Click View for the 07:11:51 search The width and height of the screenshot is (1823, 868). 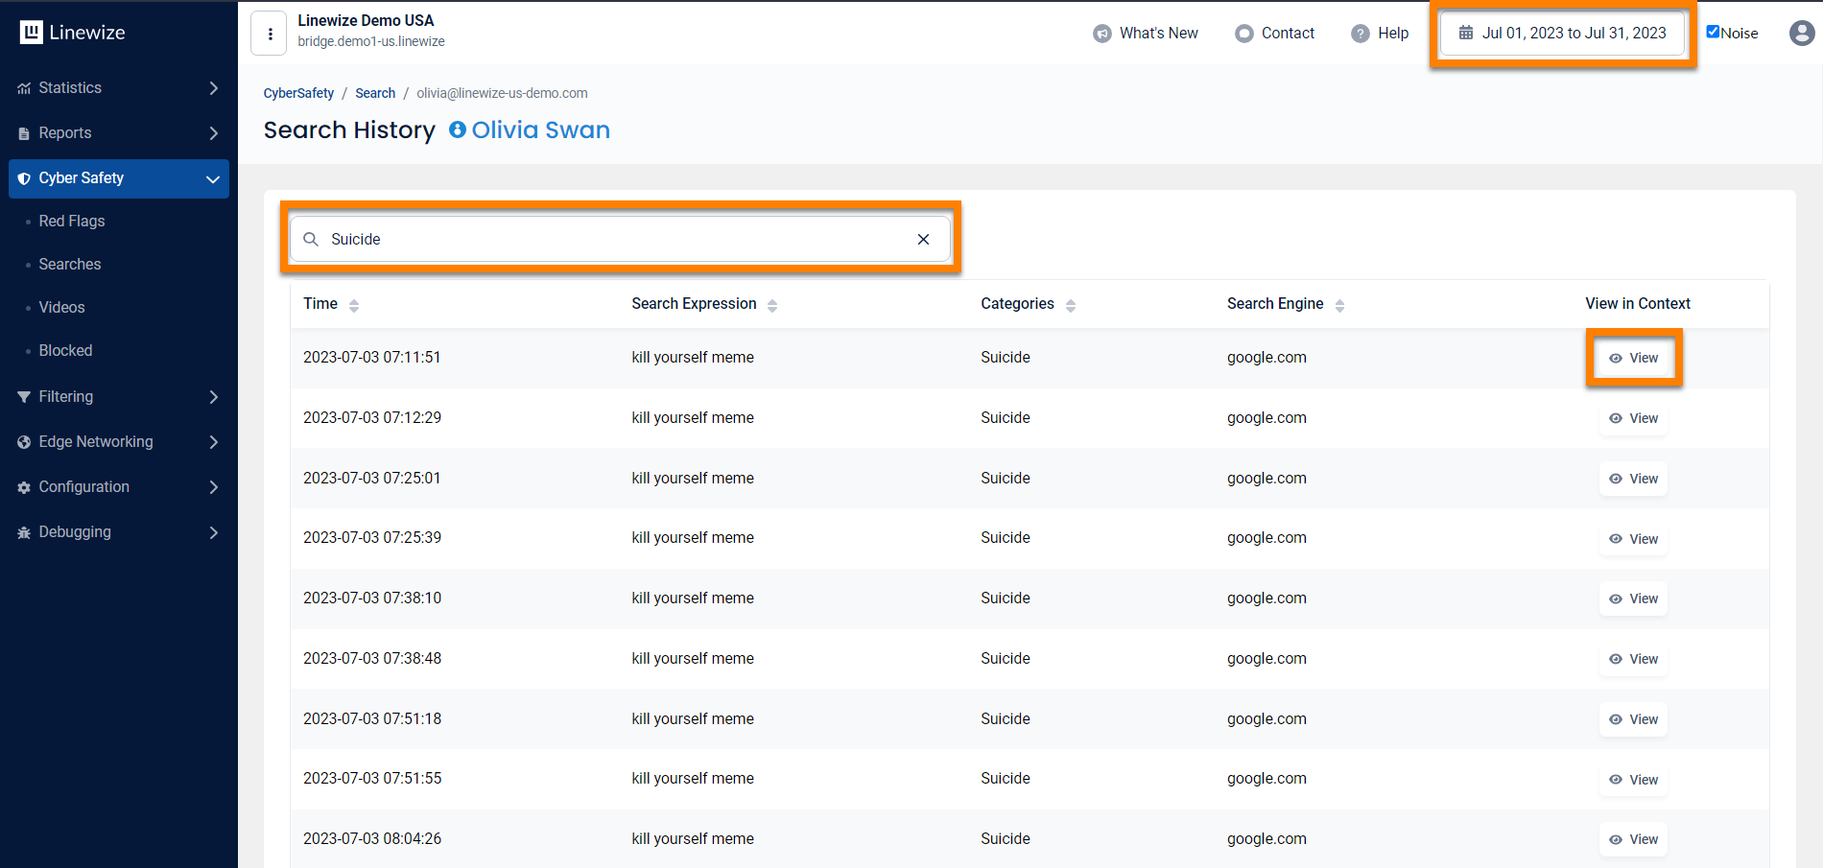1633,358
